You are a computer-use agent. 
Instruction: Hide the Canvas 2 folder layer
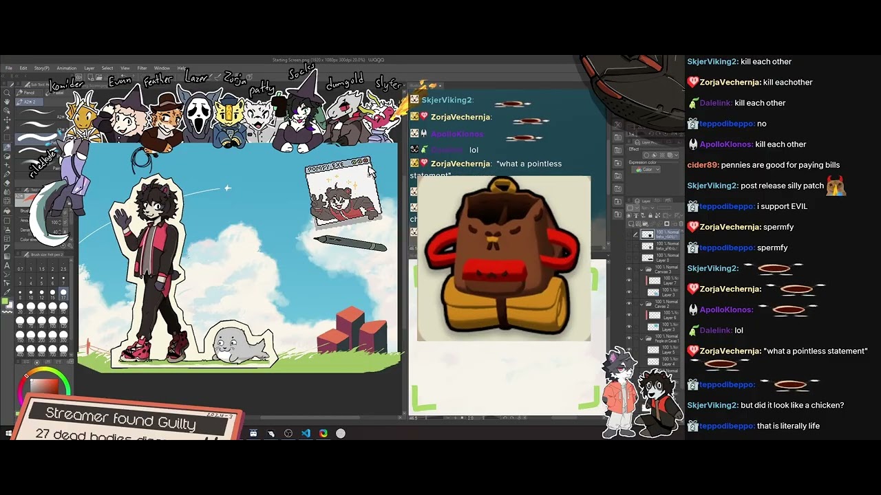[x=628, y=304]
